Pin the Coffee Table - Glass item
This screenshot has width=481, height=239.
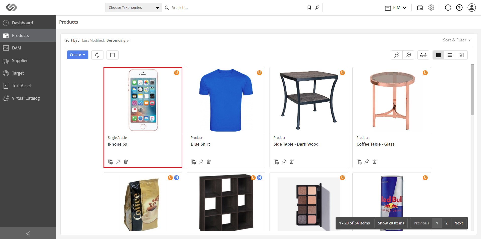pos(367,162)
